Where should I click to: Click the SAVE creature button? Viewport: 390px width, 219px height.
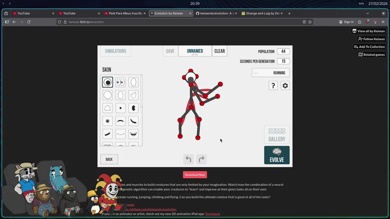point(170,51)
